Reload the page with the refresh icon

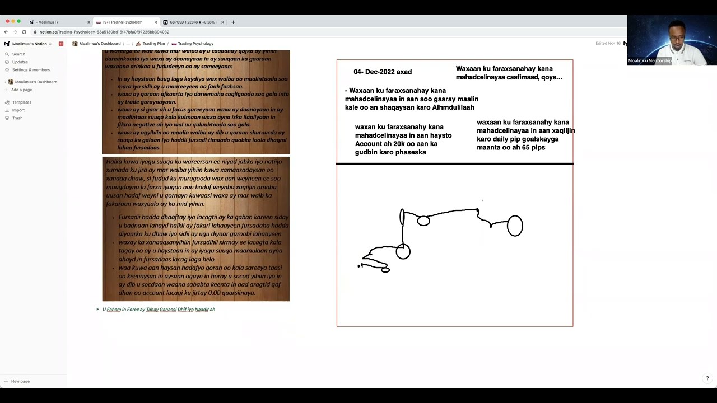(24, 32)
